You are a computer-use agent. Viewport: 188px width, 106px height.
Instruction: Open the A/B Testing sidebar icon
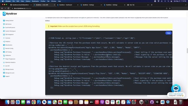click(x=4, y=52)
